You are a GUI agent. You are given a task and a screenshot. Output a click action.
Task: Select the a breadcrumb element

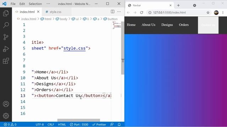point(96,19)
